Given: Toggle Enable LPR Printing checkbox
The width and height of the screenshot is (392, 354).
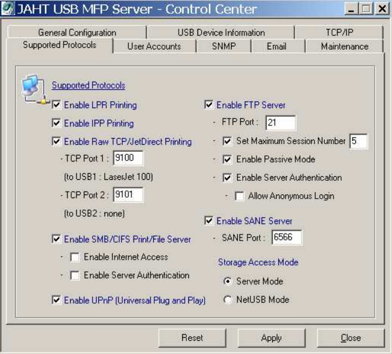Looking at the screenshot, I should (x=56, y=105).
